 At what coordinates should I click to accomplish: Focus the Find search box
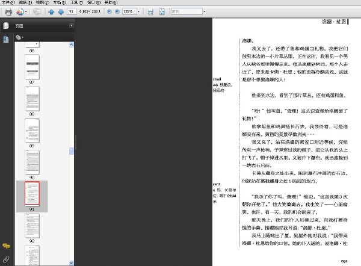(x=187, y=11)
